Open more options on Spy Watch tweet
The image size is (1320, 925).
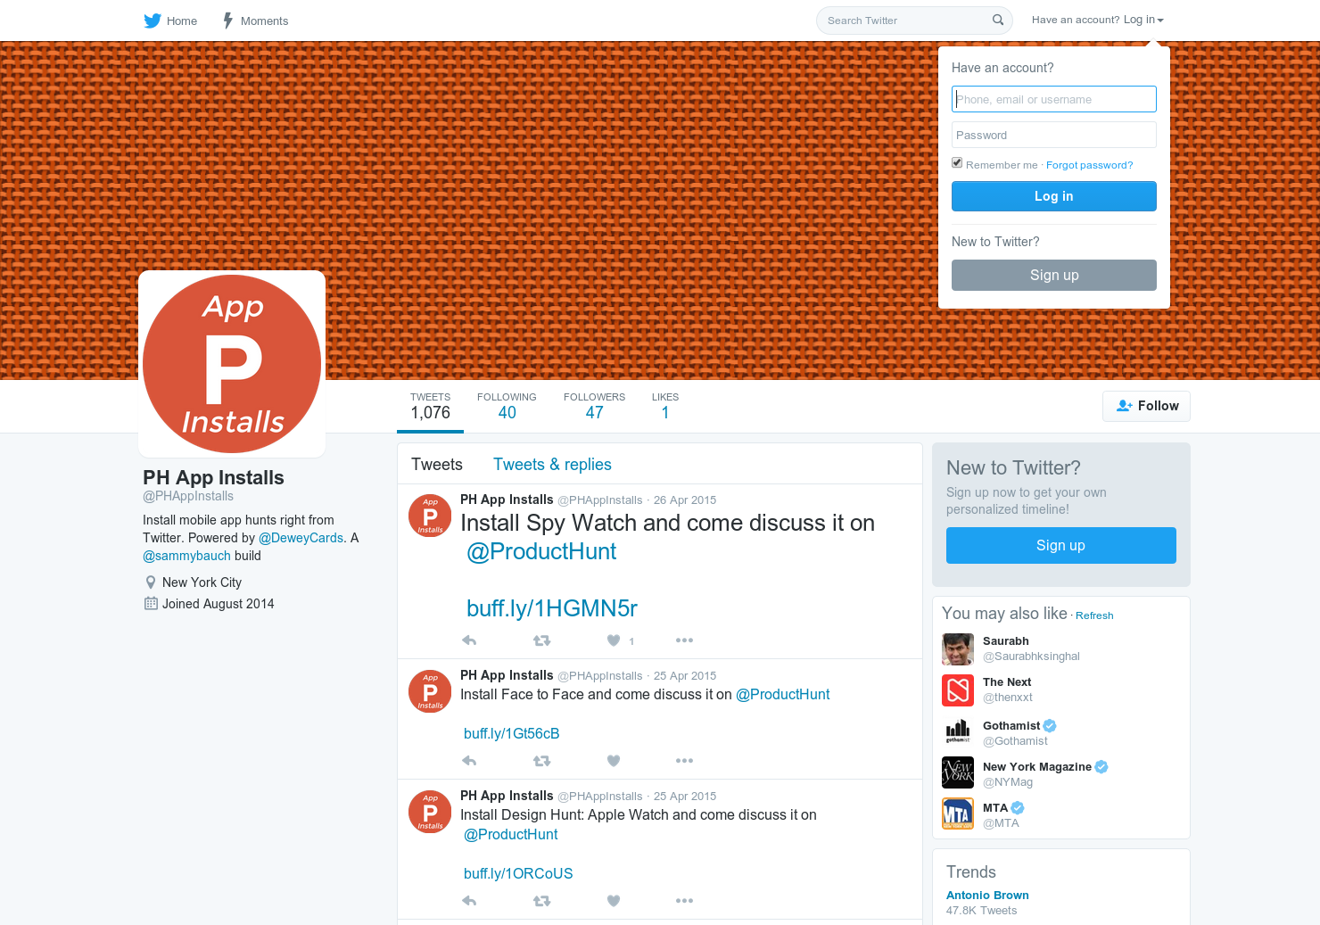[684, 640]
